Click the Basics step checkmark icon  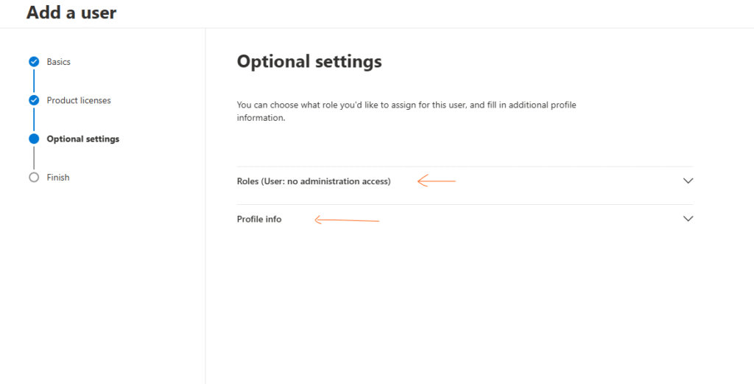pos(34,62)
